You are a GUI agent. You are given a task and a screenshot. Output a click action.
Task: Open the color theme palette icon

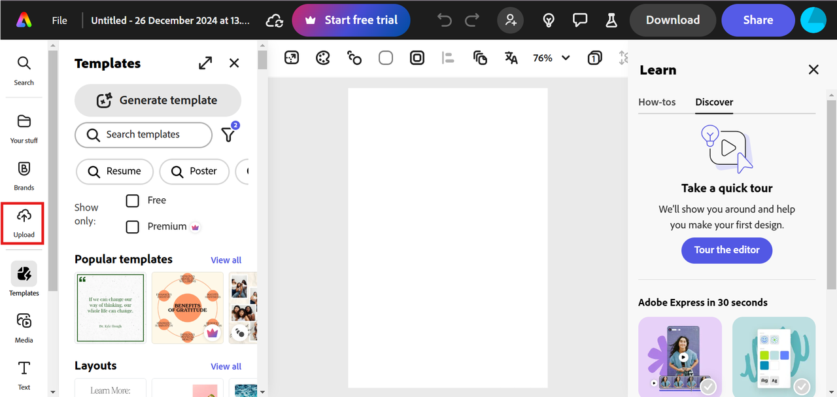click(323, 58)
